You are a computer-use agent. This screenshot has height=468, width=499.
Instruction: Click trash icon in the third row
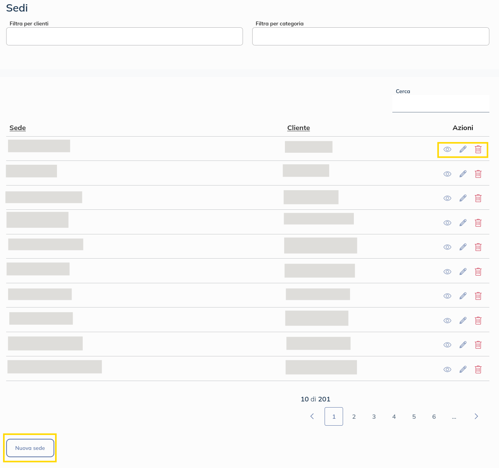478,198
